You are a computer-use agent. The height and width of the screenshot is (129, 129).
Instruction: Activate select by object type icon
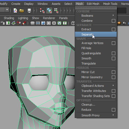point(49,10)
